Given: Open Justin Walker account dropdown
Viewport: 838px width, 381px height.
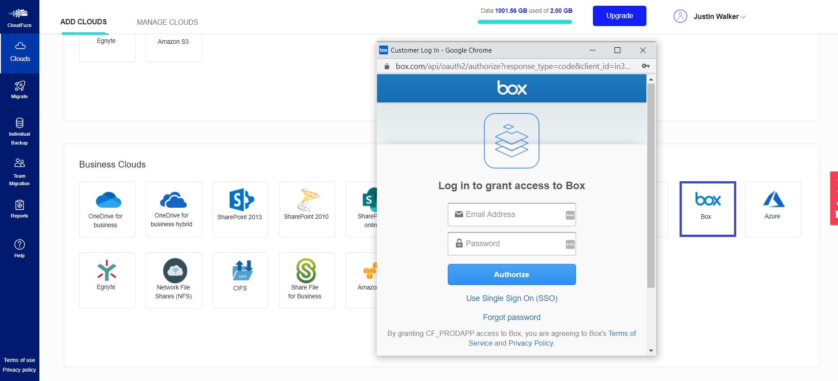Looking at the screenshot, I should pos(719,16).
